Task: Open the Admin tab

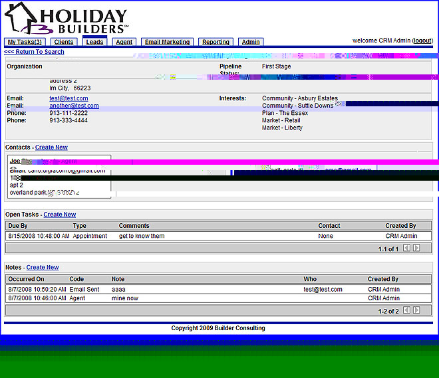Action: (x=251, y=42)
